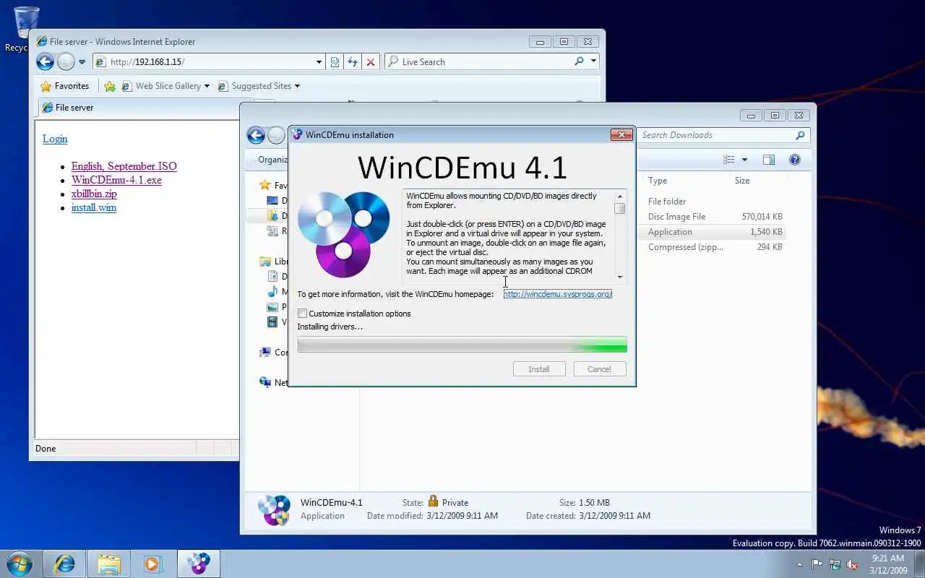The height and width of the screenshot is (578, 925).
Task: Click the Cancel button in the installer
Action: pos(599,368)
